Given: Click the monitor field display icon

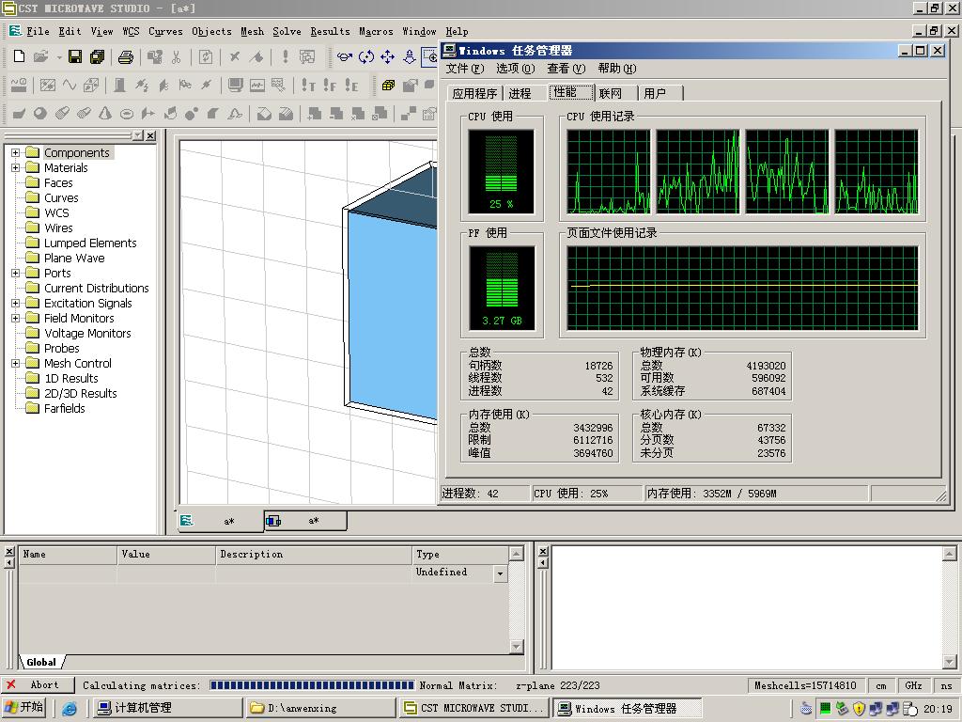Looking at the screenshot, I should click(x=235, y=86).
